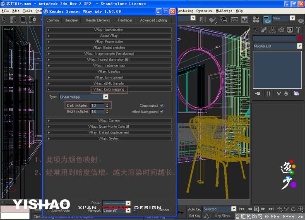Switch to the Advanced Lighting tab

[154, 20]
